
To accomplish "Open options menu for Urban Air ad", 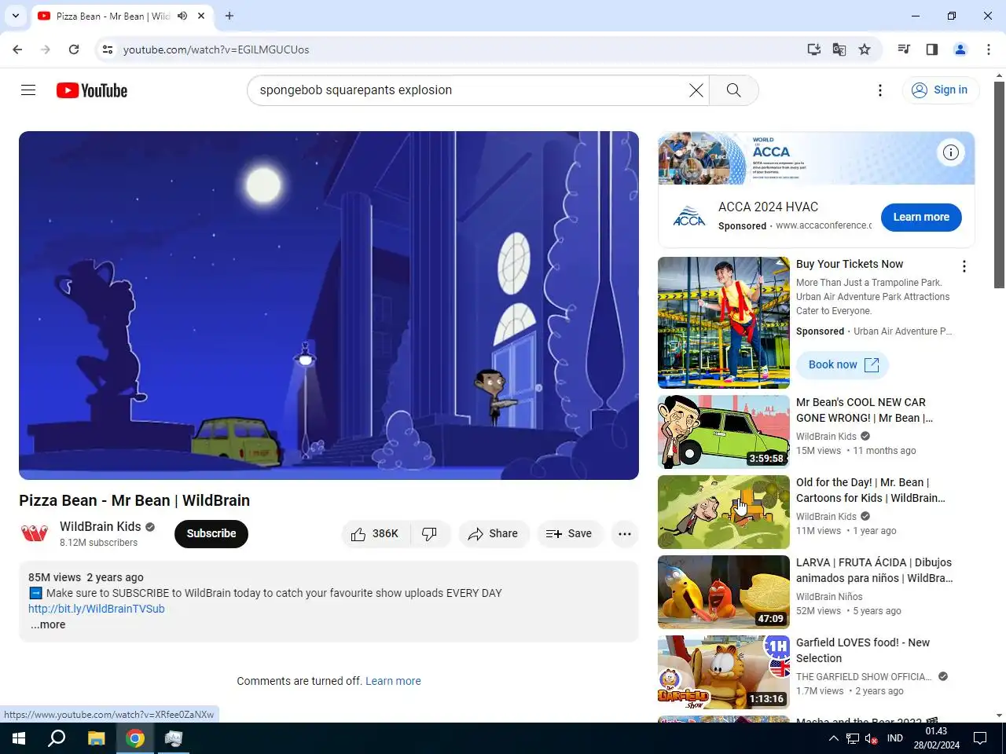I will (964, 266).
